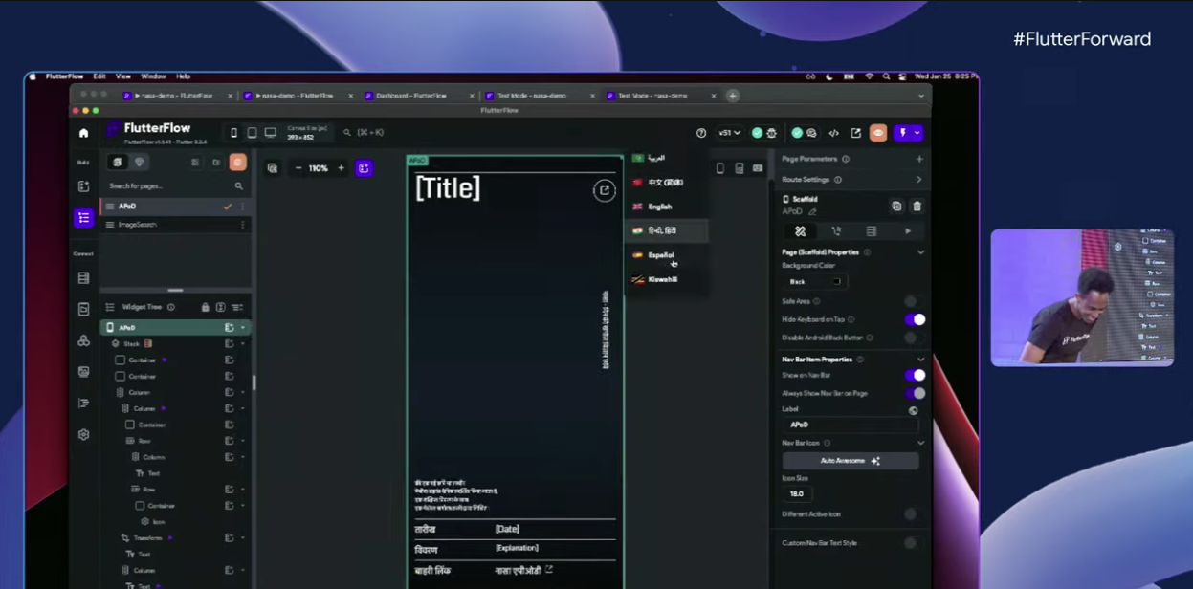Screen dimensions: 1193x589
Task: Open dropdown arrow on Stack tree row
Action: tap(243, 343)
